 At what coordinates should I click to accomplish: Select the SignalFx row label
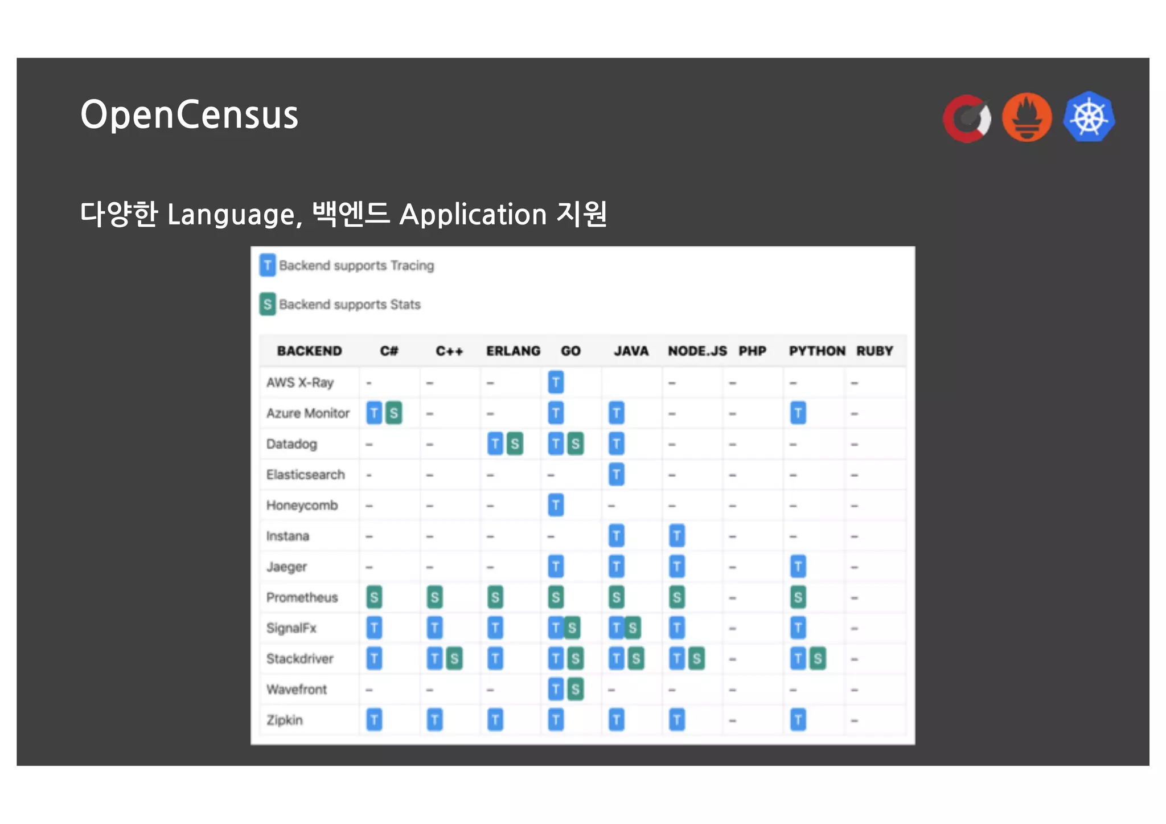tap(291, 628)
